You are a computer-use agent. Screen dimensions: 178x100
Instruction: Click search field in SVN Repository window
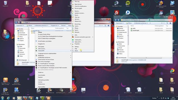pyautogui.click(x=161, y=20)
